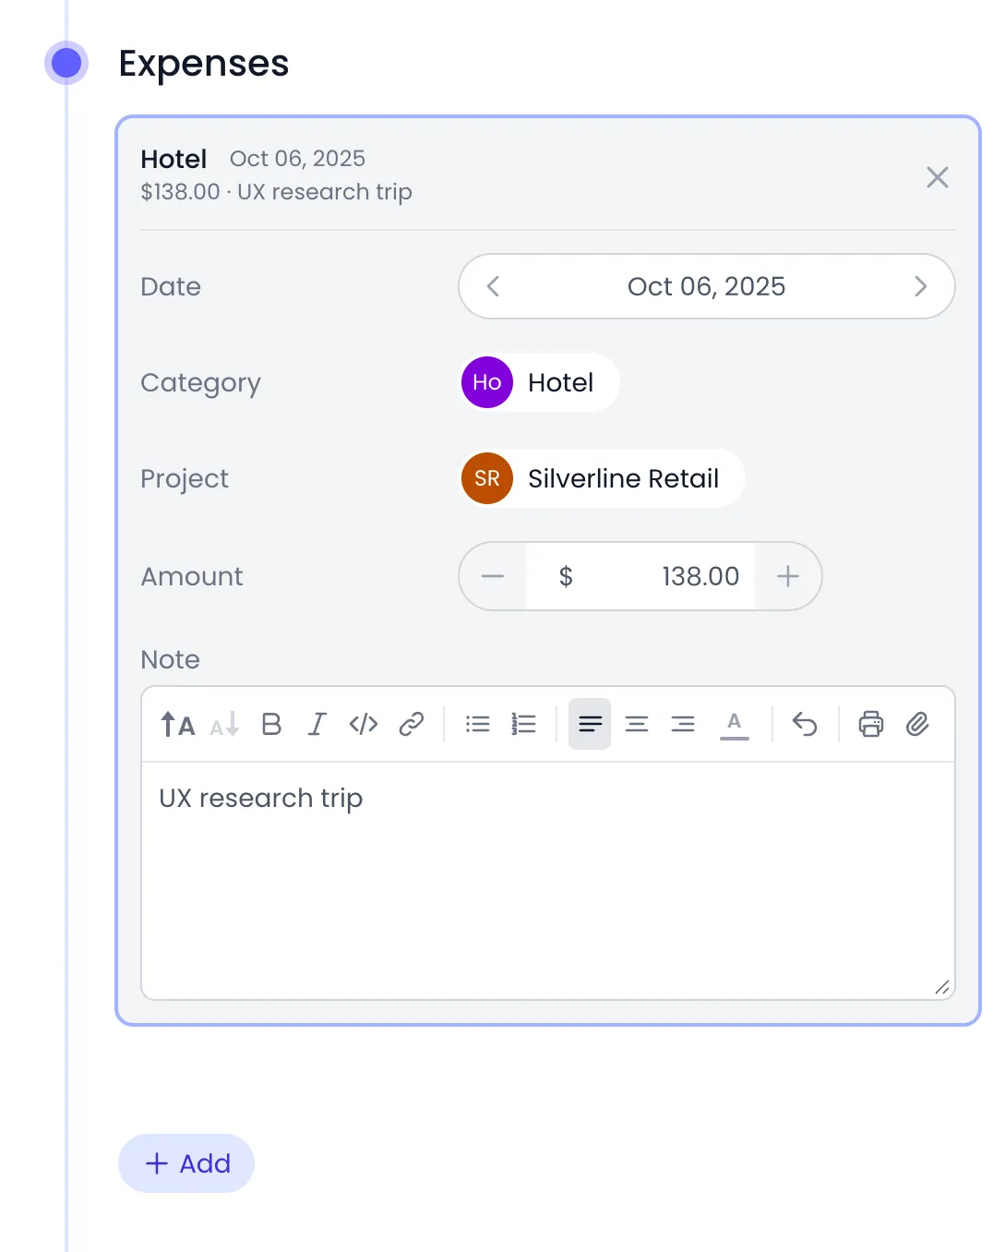Toggle italic formatting in note
The height and width of the screenshot is (1252, 993).
pos(317,725)
